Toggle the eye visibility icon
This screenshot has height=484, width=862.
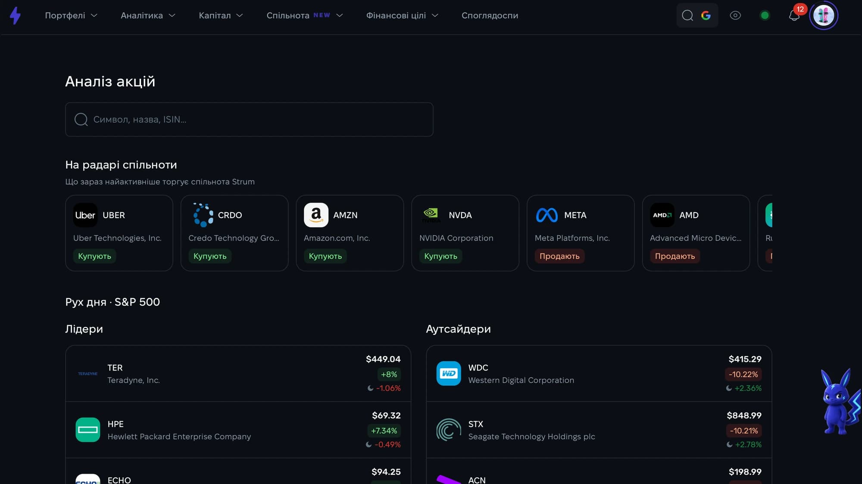point(735,15)
